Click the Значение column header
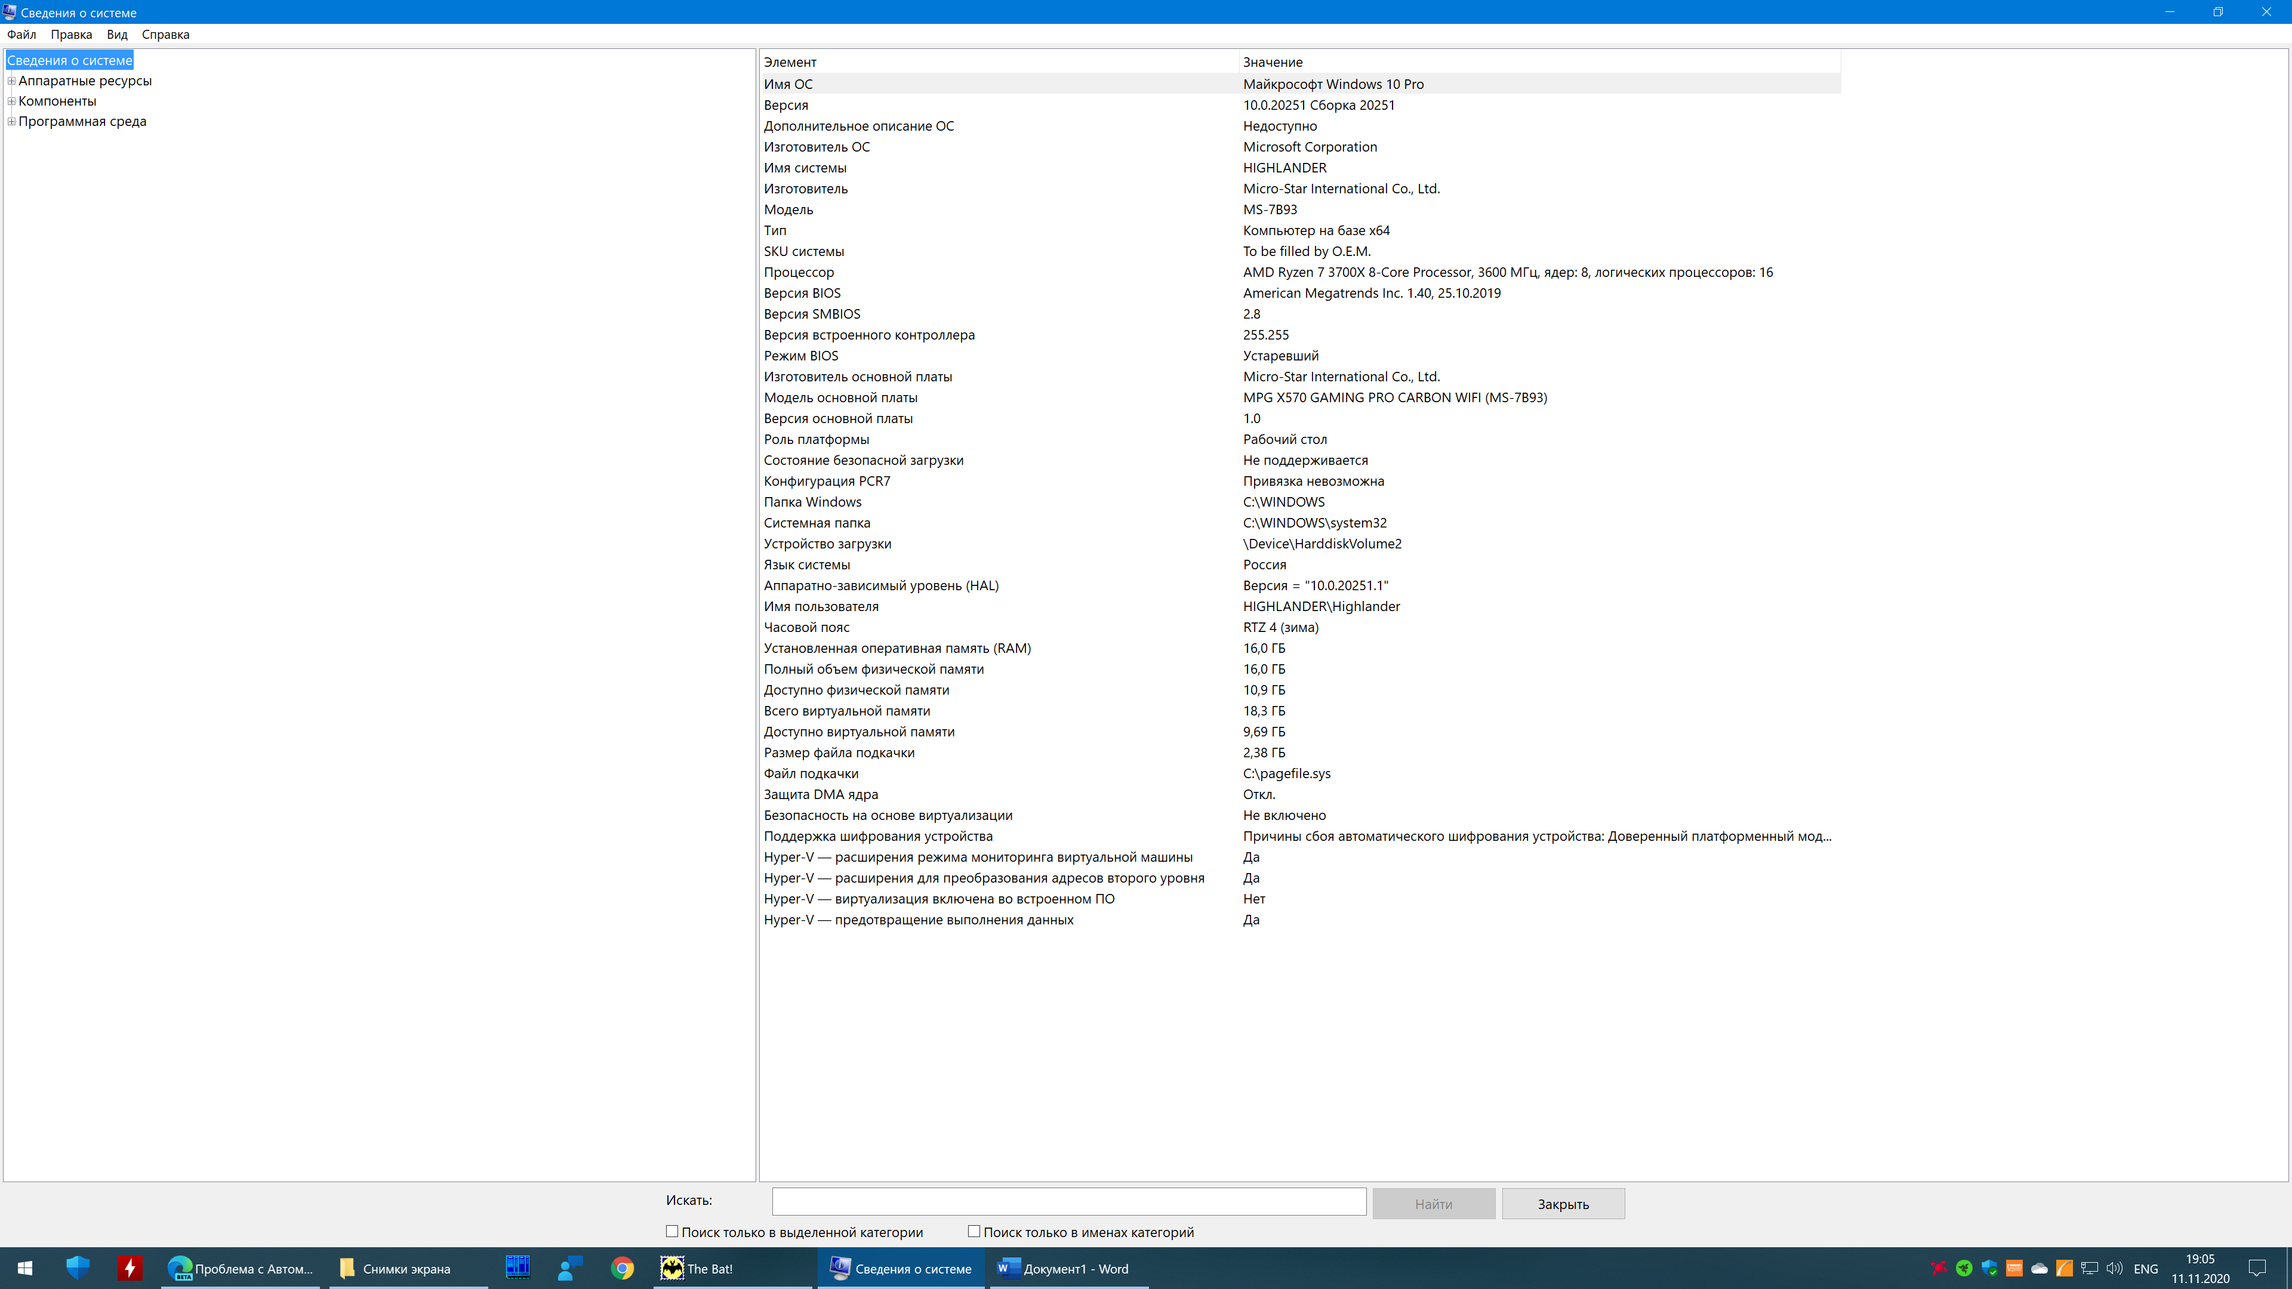2292x1289 pixels. (x=1540, y=62)
